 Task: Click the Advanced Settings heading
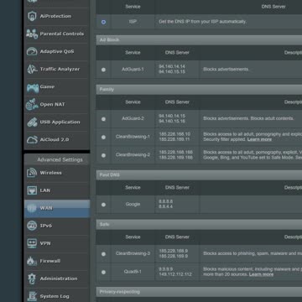(x=60, y=159)
